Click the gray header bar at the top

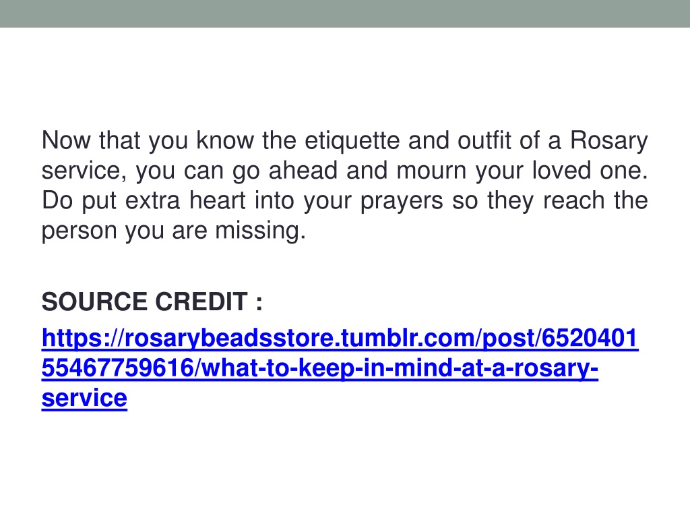pos(345,13)
